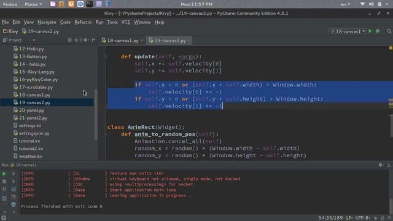Open the Tools menu
The height and width of the screenshot is (221, 393).
coord(112,22)
